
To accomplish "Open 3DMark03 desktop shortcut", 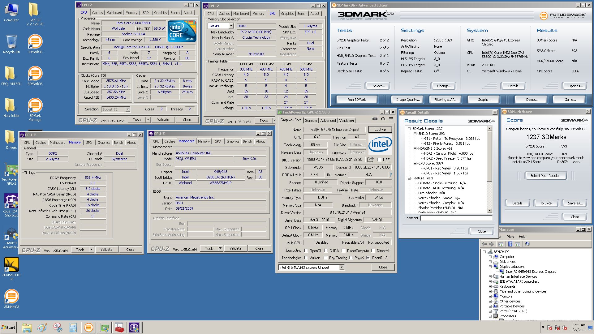I will [x=11, y=299].
